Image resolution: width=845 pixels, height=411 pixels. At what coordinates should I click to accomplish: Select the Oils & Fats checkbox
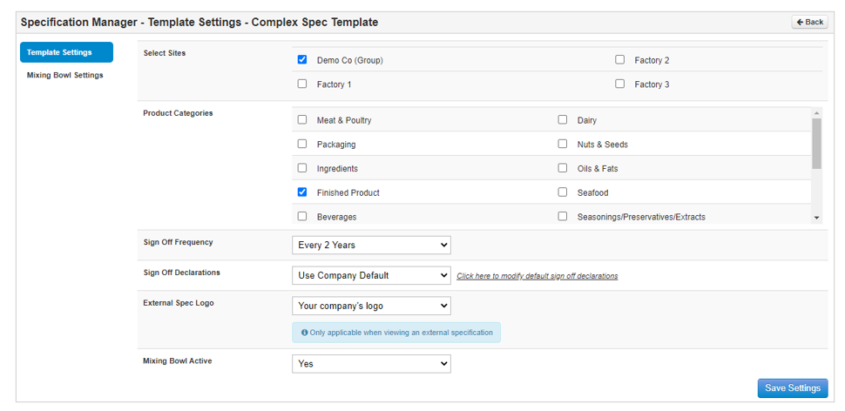pyautogui.click(x=563, y=168)
